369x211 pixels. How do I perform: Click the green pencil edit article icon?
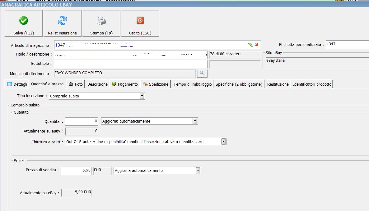[x=250, y=45]
